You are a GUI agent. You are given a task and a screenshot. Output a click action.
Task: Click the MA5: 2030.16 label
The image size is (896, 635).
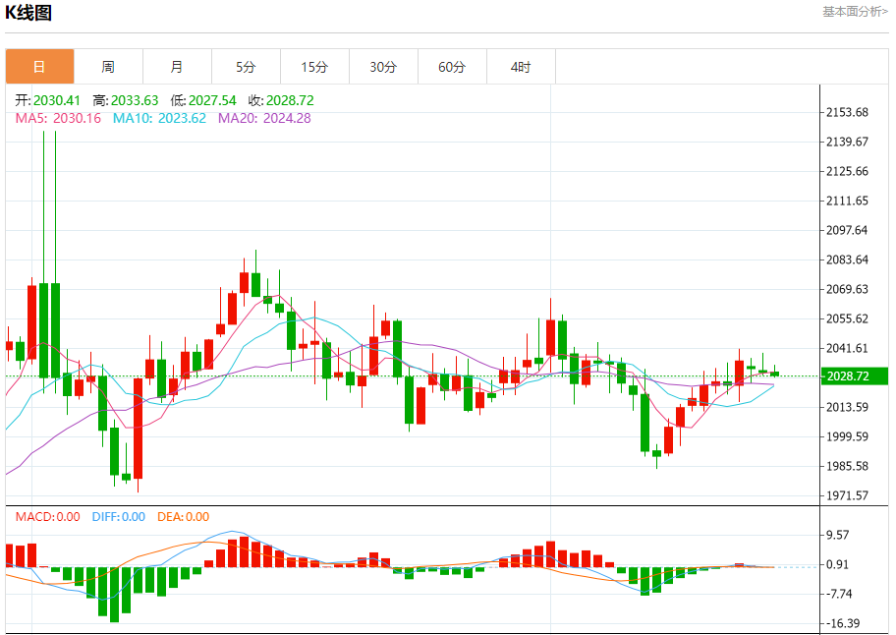58,118
